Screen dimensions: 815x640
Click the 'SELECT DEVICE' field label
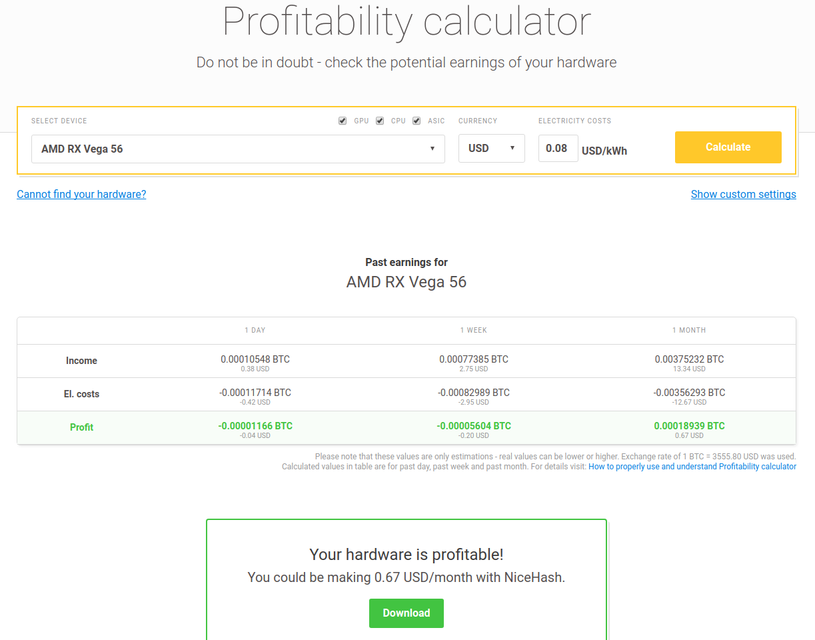(59, 121)
